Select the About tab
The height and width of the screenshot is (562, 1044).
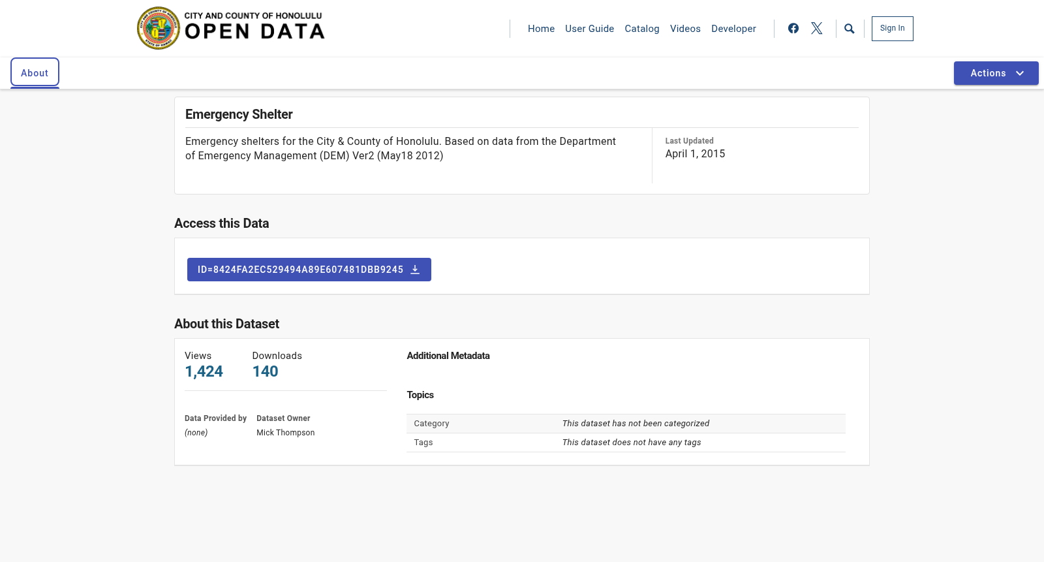click(35, 72)
